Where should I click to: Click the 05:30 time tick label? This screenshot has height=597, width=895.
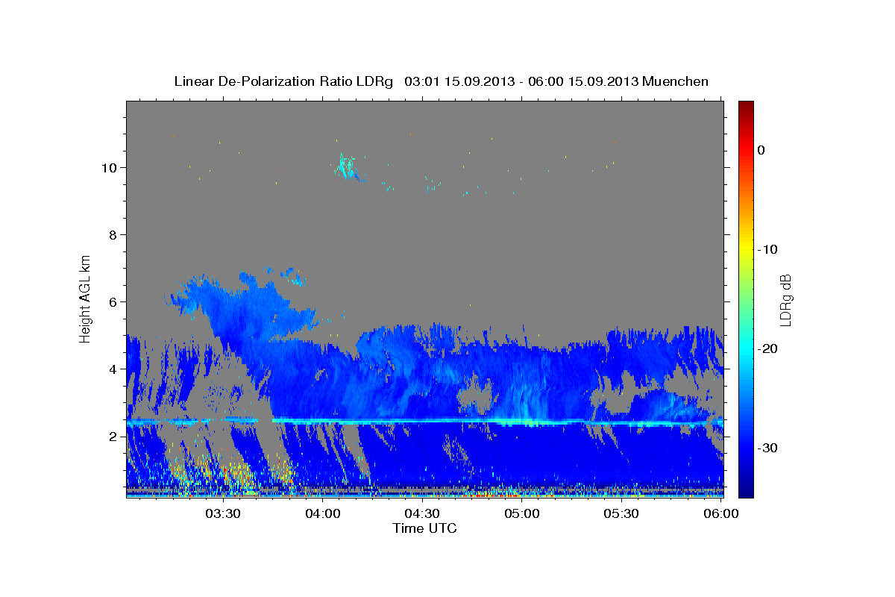pos(621,514)
